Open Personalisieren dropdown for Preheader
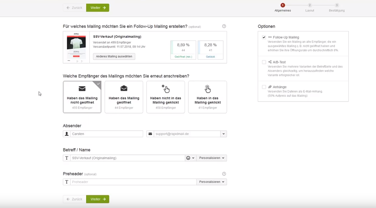Viewport: 376px width, 208px height. 211,182
